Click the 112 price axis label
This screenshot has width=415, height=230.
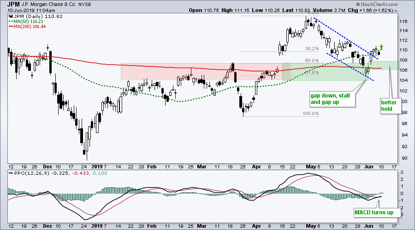403,40
